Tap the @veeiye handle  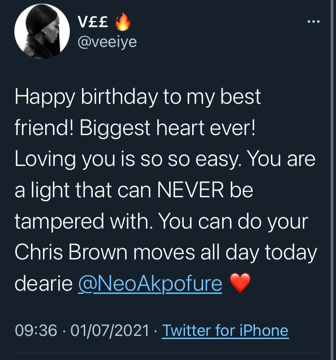tap(108, 42)
